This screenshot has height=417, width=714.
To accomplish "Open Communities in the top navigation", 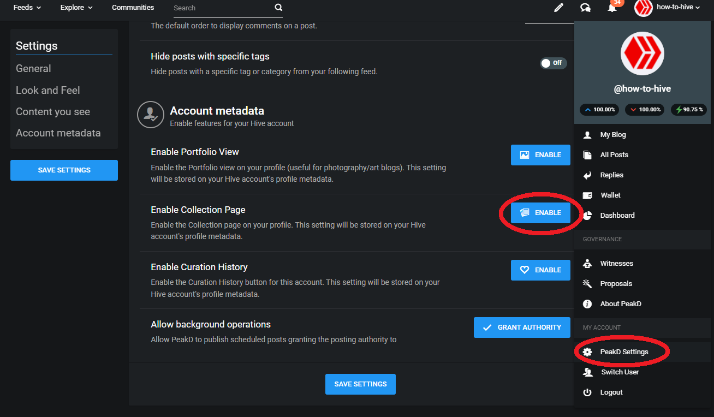I will (x=133, y=8).
